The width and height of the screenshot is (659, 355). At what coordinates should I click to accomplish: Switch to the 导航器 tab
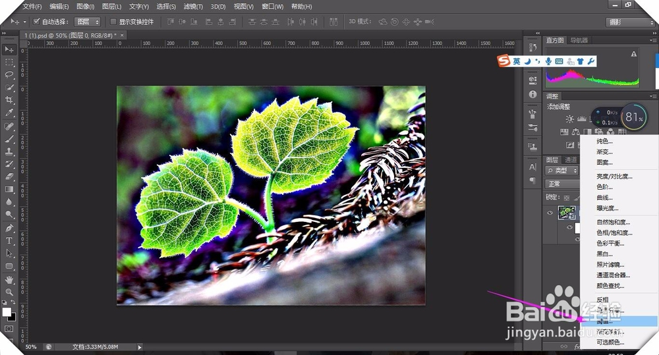pyautogui.click(x=579, y=40)
